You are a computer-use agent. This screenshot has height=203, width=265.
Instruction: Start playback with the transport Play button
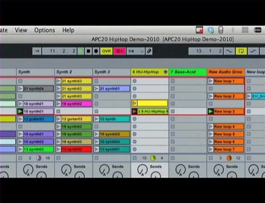coord(81,51)
